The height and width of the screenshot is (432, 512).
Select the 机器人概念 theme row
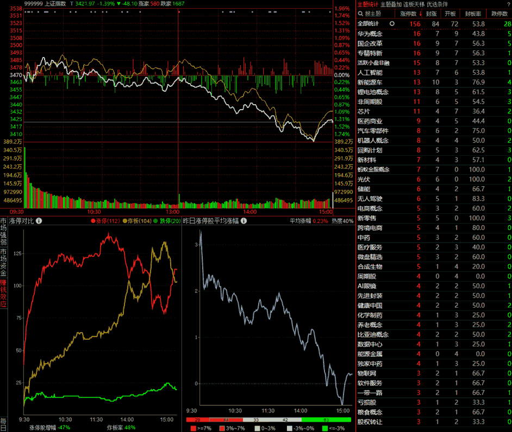coord(434,141)
